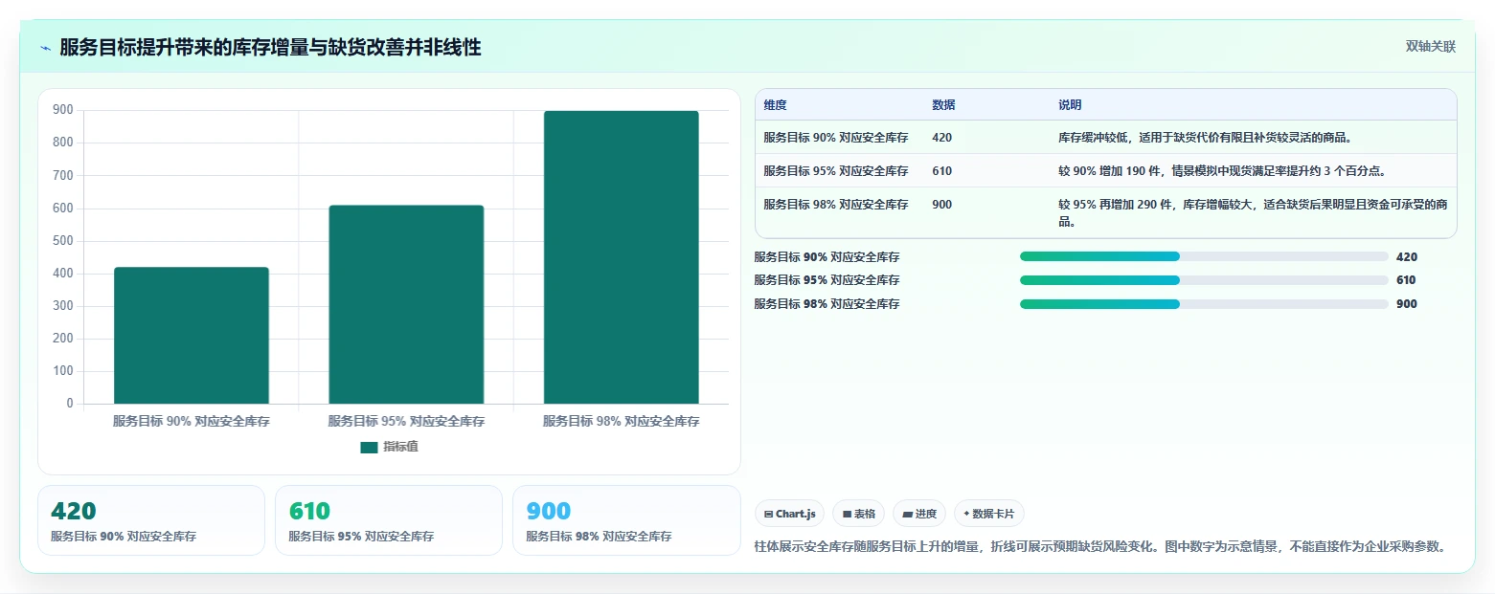Click x-axis label 服务目标 90% 对应安全库存
This screenshot has width=1495, height=594.
[192, 421]
